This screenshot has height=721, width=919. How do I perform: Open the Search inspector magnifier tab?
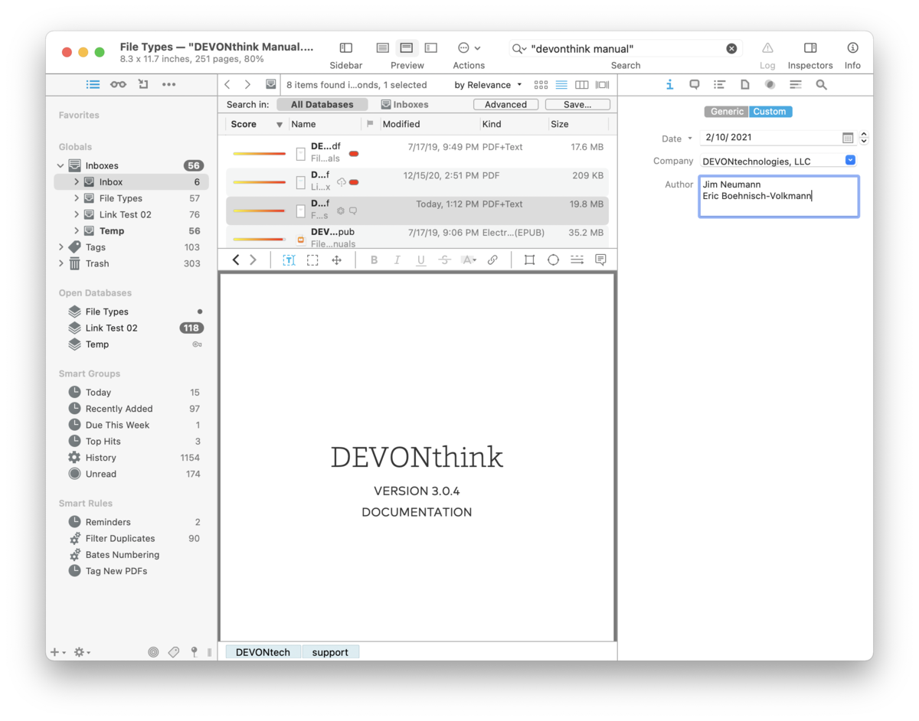pos(821,84)
